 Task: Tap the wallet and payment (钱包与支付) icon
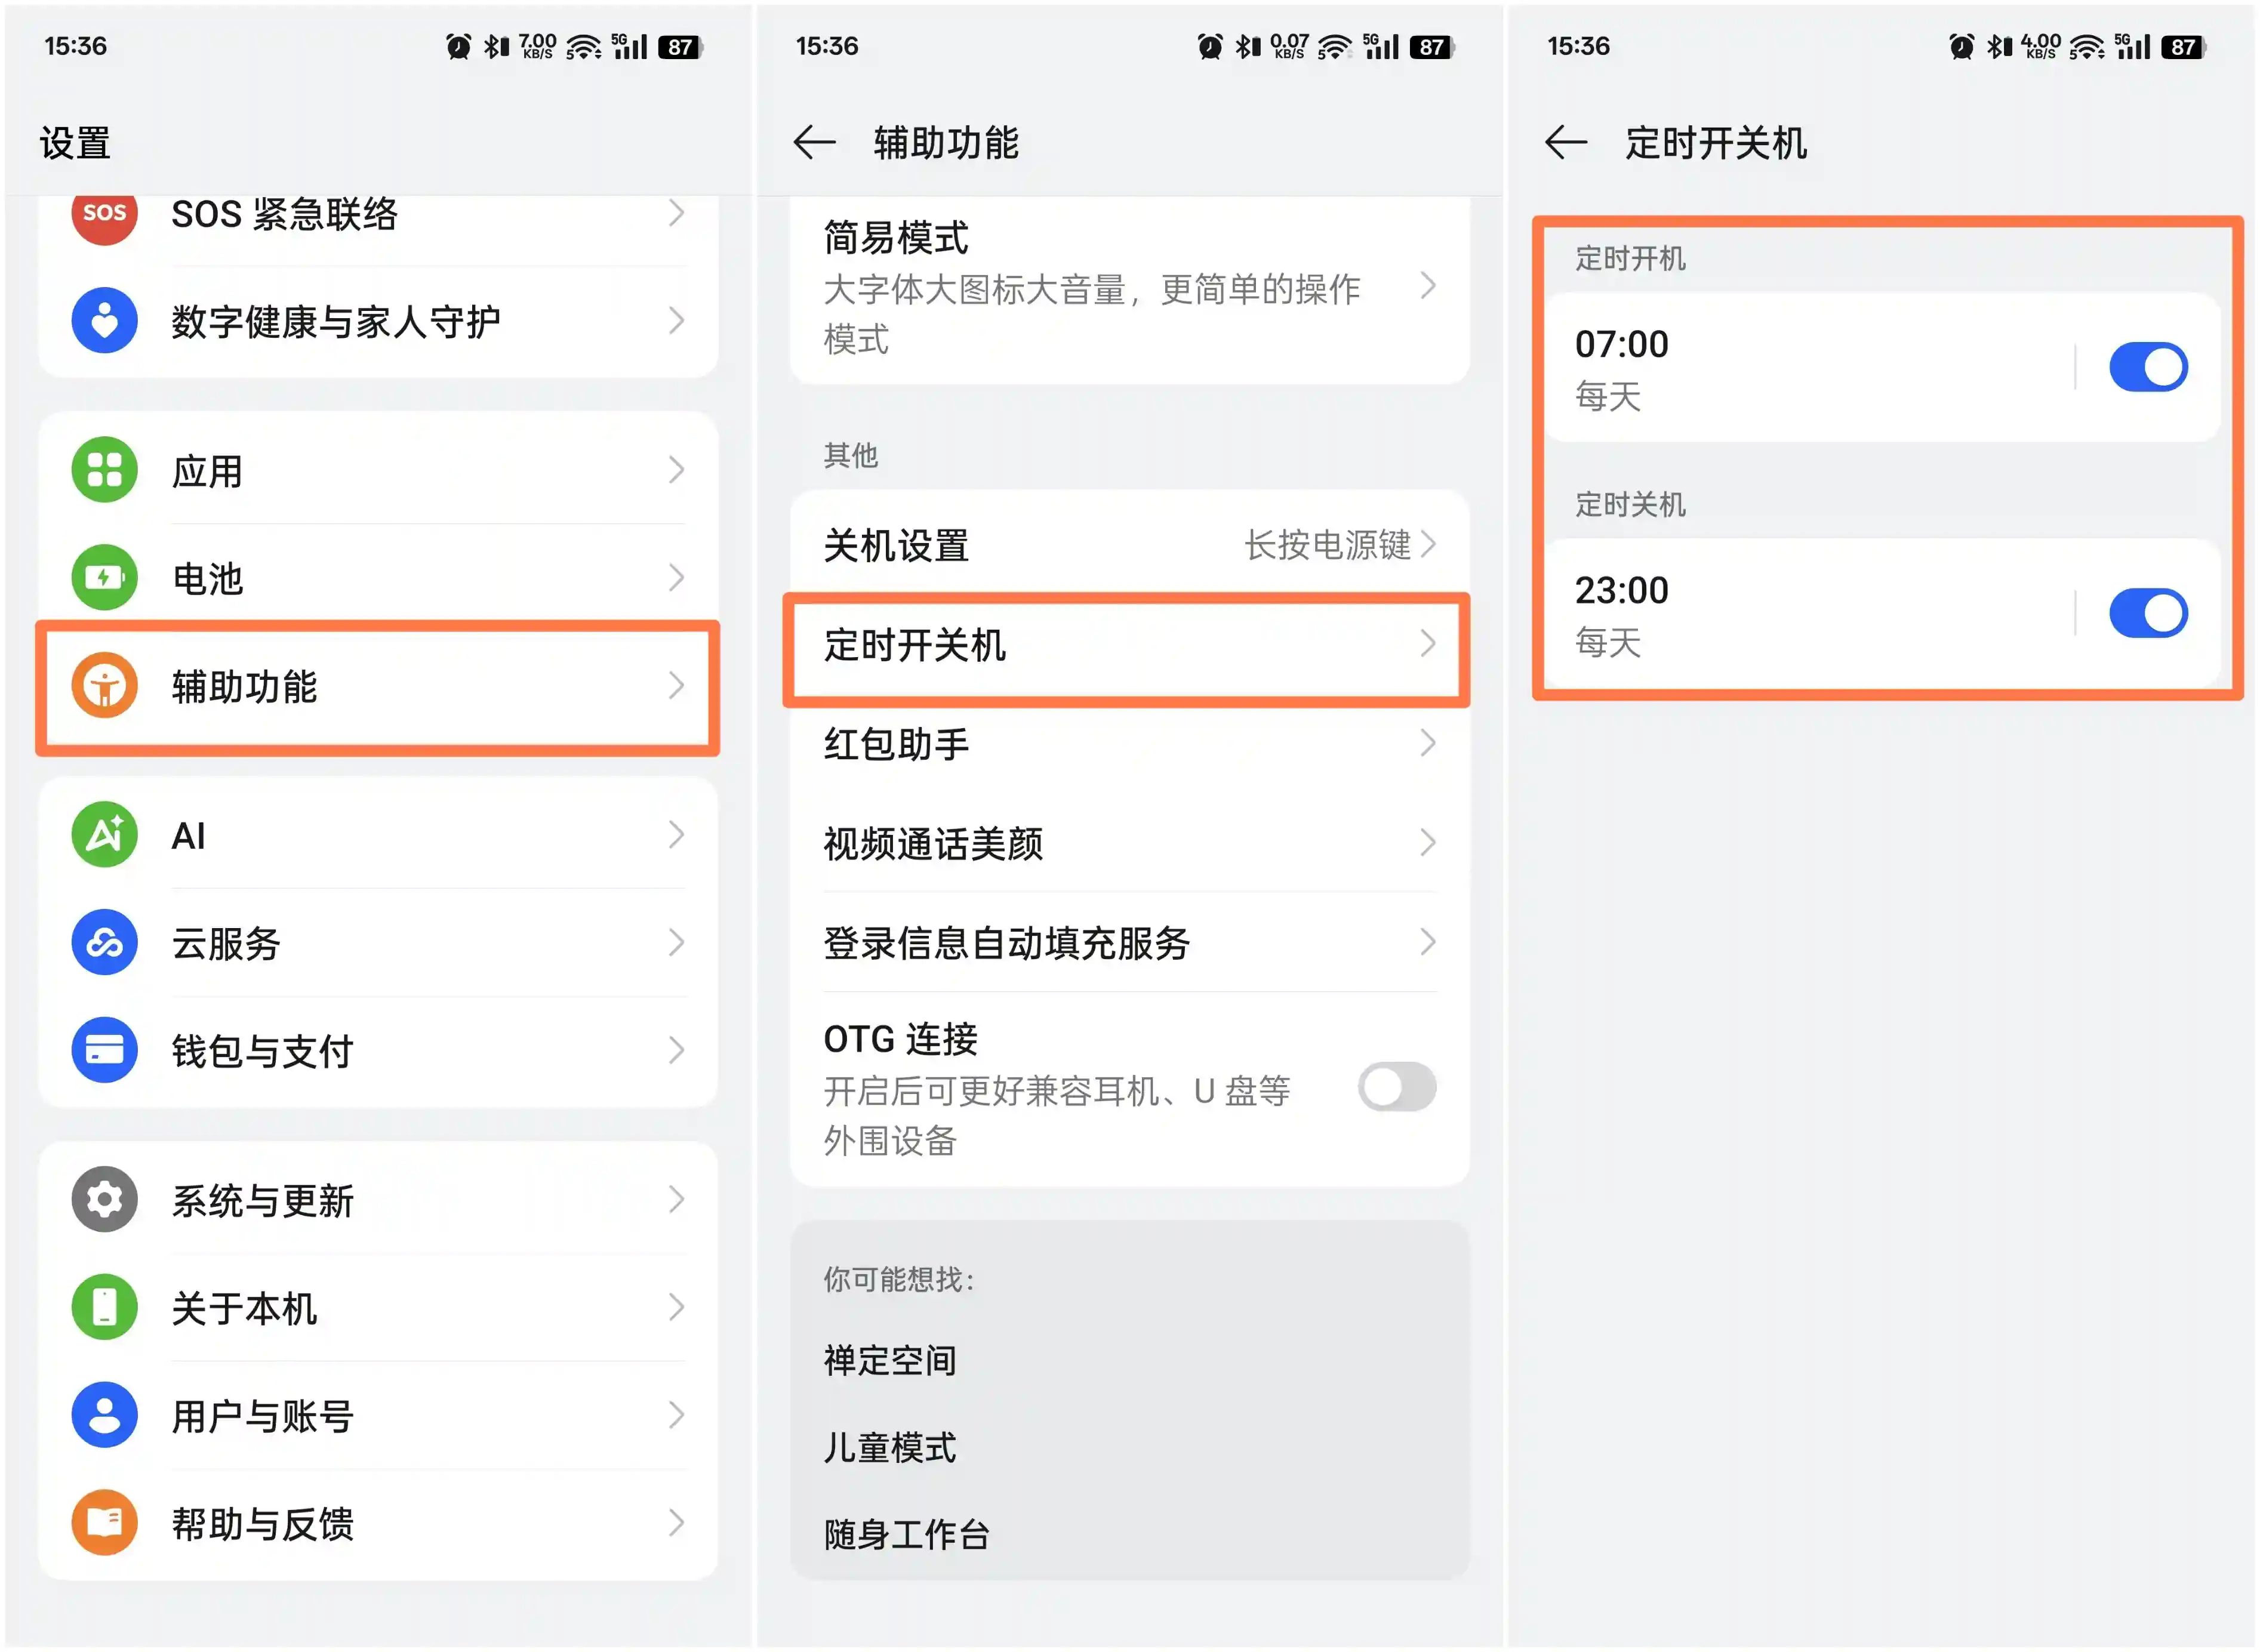104,1050
